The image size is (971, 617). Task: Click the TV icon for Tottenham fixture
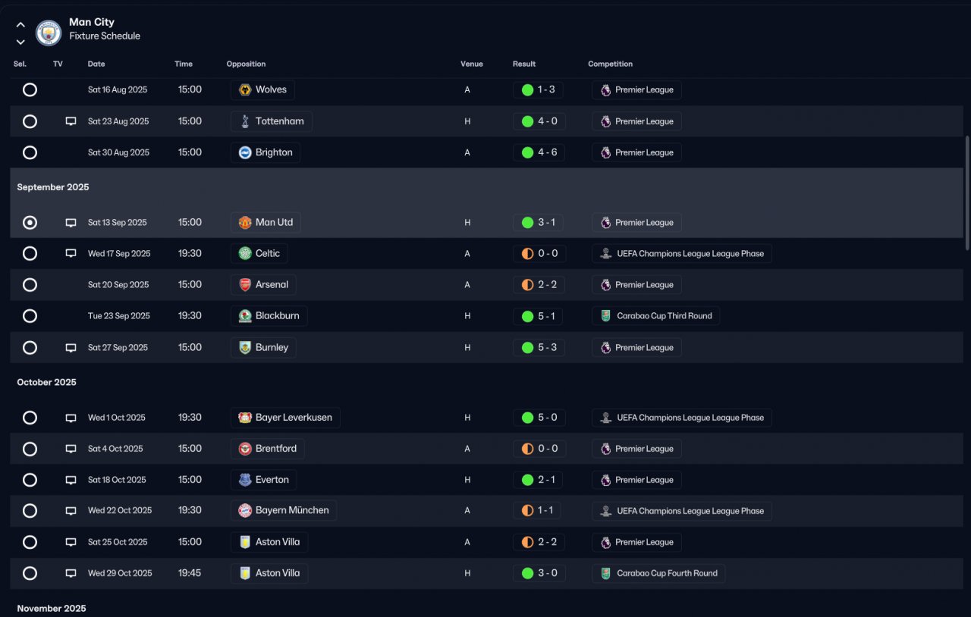click(71, 121)
